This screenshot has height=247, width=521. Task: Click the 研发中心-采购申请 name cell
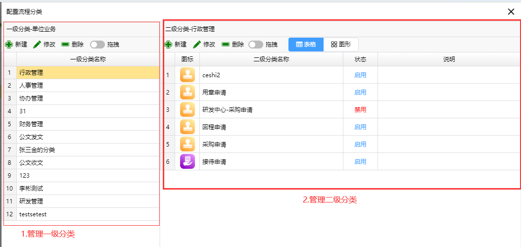click(x=272, y=110)
